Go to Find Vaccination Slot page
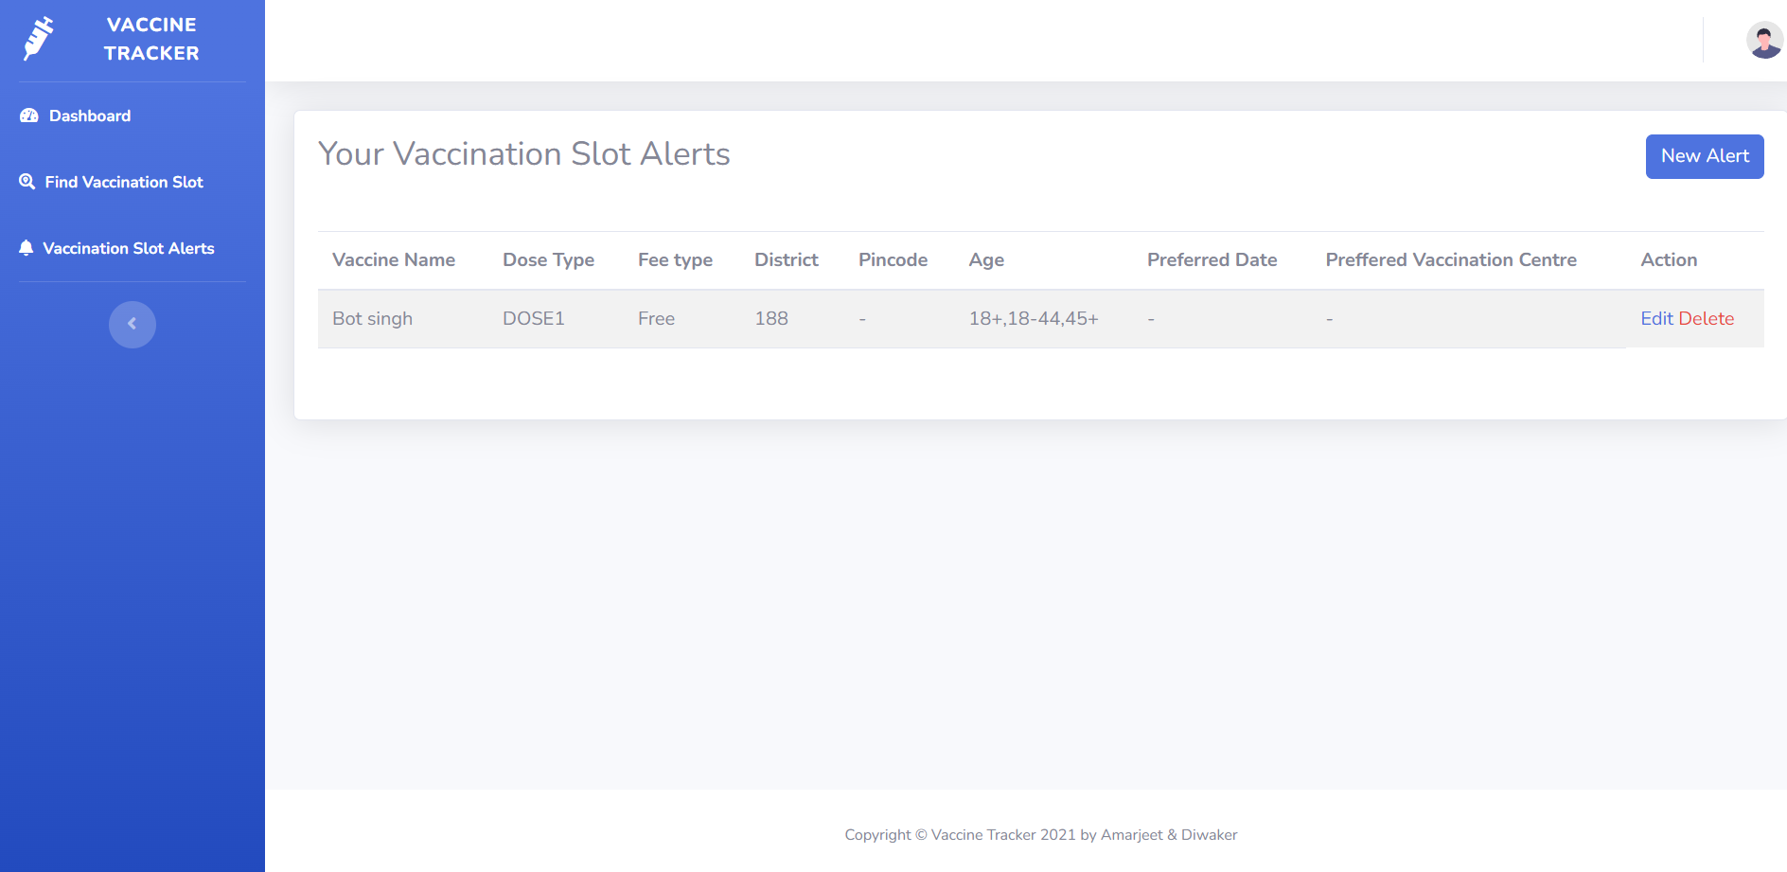Image resolution: width=1787 pixels, height=872 pixels. [124, 182]
